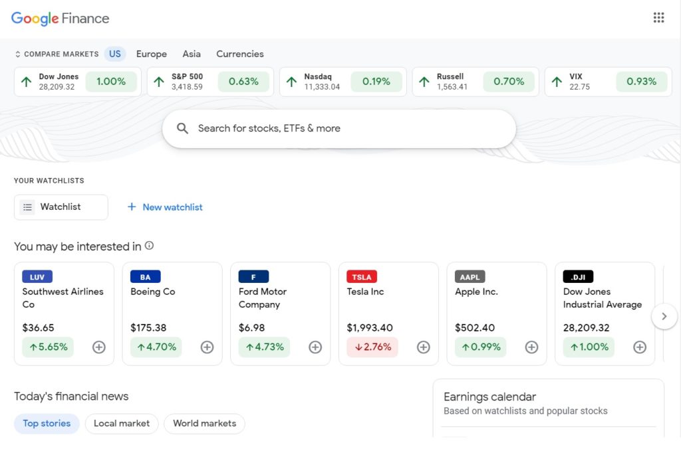Open the Tesla Inc stock name

365,292
